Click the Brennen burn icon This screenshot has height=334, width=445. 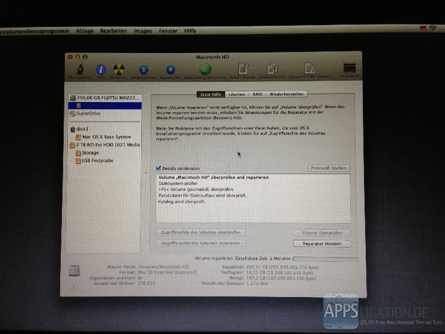[119, 69]
